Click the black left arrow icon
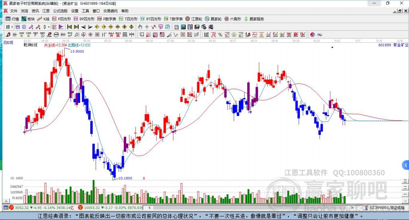Image resolution: width=409 pixels, height=220 pixels. tap(83, 27)
